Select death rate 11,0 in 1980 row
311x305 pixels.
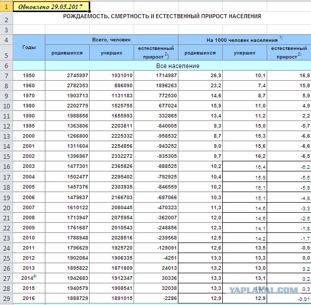pyautogui.click(x=245, y=106)
